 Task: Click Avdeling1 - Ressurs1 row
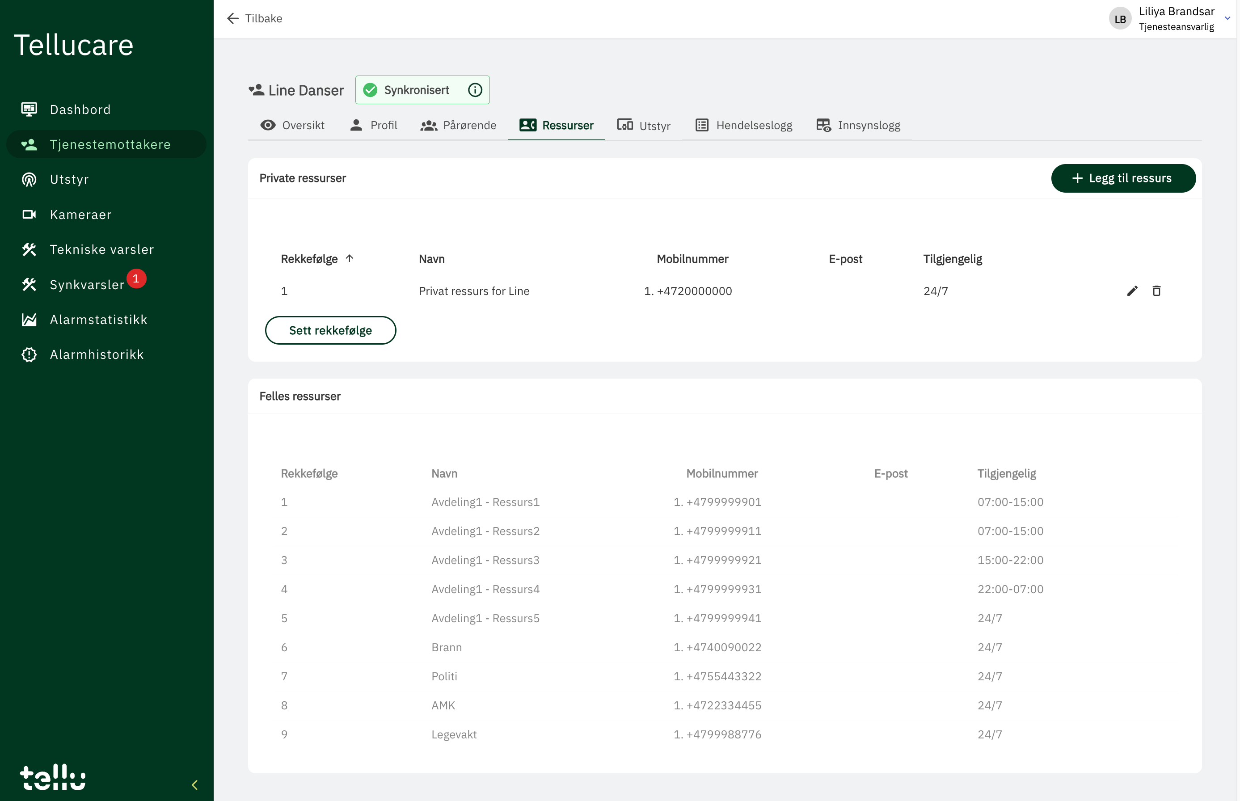click(725, 502)
